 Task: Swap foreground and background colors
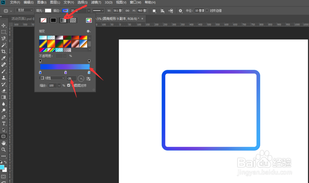click(5, 162)
